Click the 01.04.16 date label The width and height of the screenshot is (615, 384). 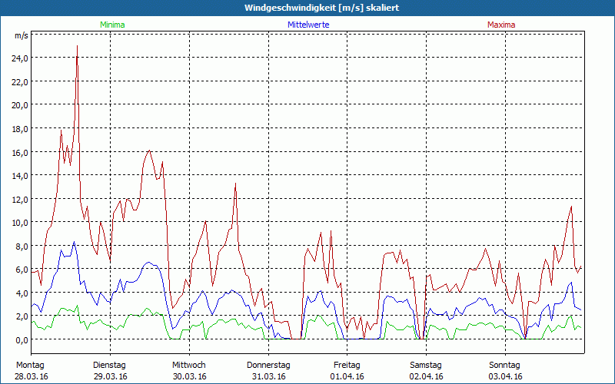click(x=347, y=376)
